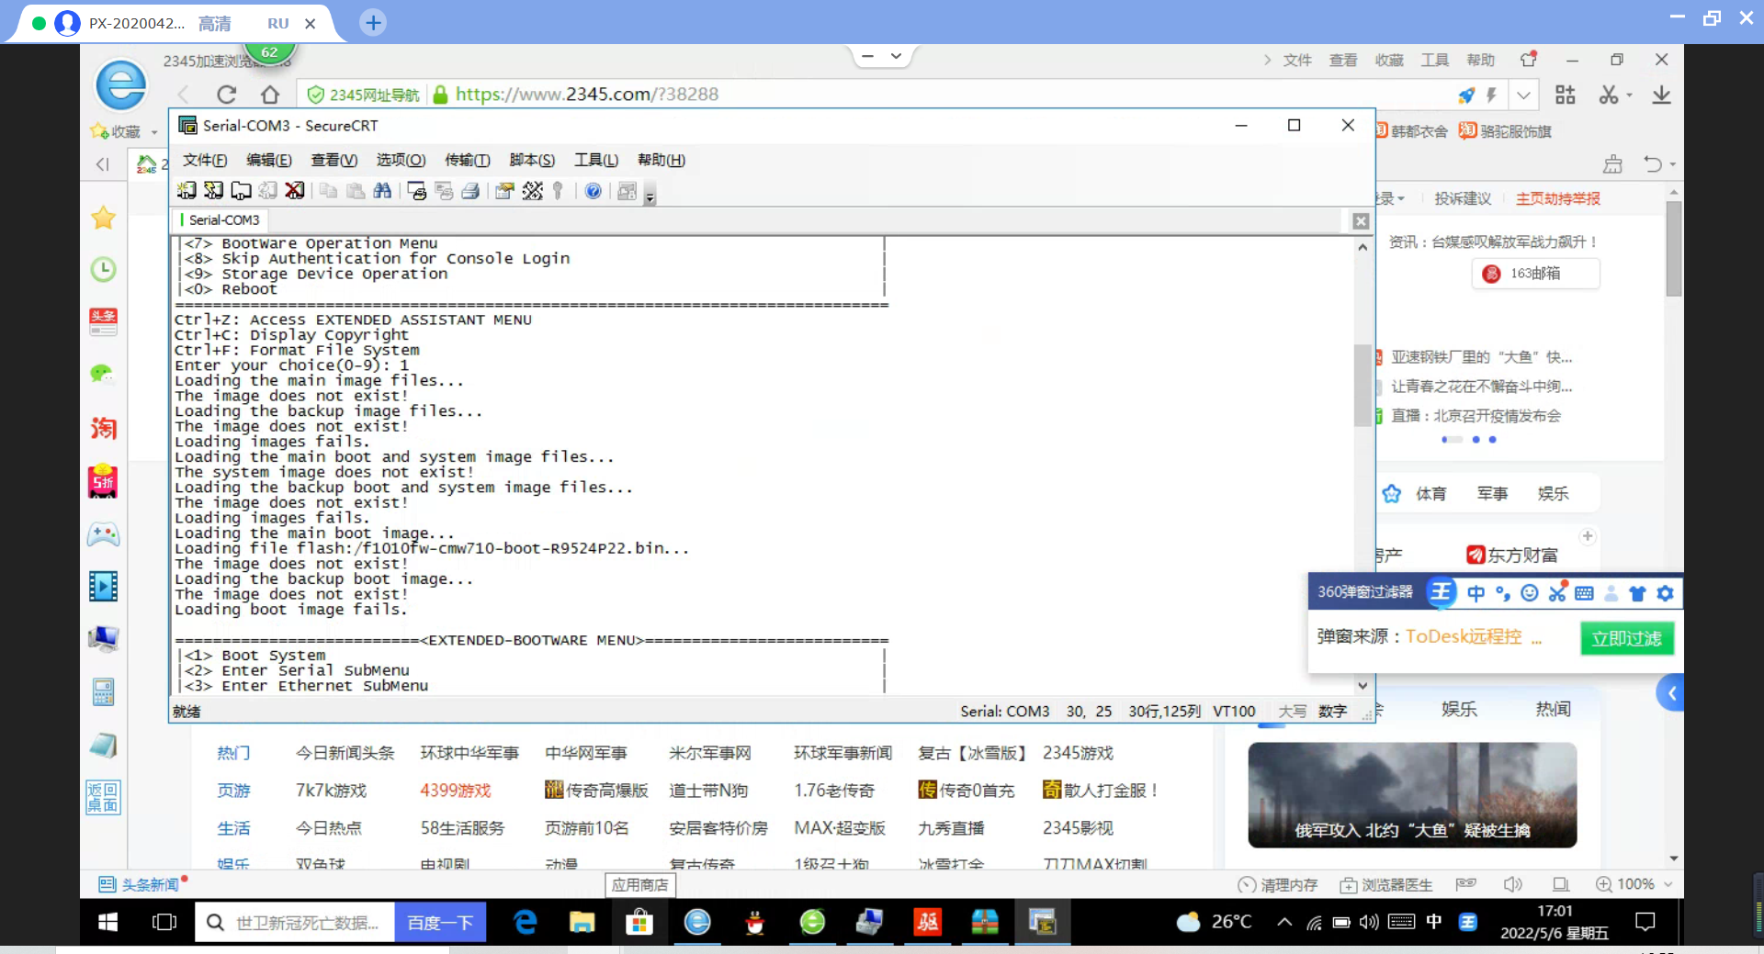Click the browser home icon
Viewport: 1764px width, 954px height.
click(x=270, y=95)
